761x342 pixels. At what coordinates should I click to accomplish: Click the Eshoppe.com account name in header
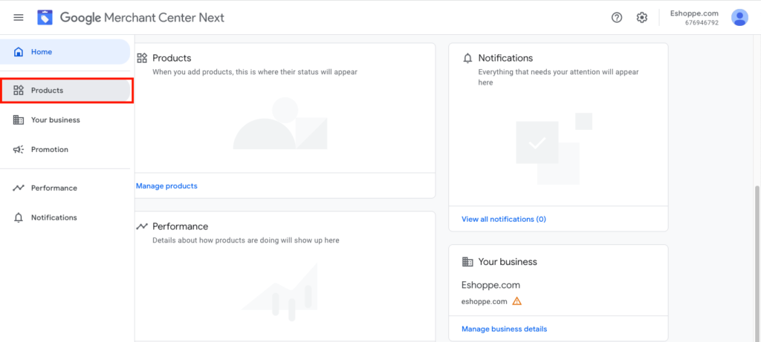(x=694, y=13)
